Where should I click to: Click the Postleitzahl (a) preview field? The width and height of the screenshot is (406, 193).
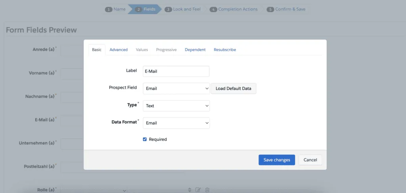tap(72, 167)
